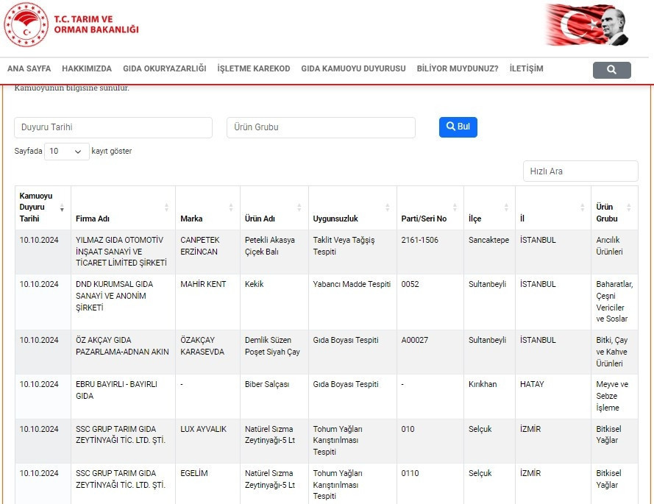This screenshot has width=654, height=504.
Task: Select the HATAY province cell
Action: pos(553,397)
